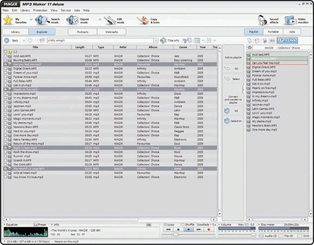Select the File CD disc type

pos(280,236)
